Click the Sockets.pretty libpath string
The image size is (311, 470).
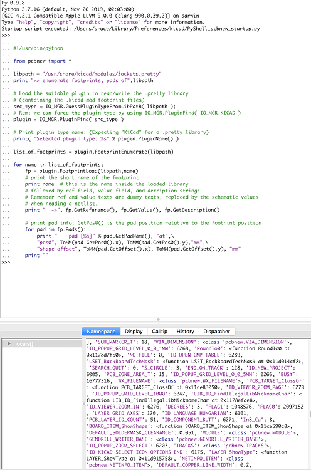(x=102, y=74)
